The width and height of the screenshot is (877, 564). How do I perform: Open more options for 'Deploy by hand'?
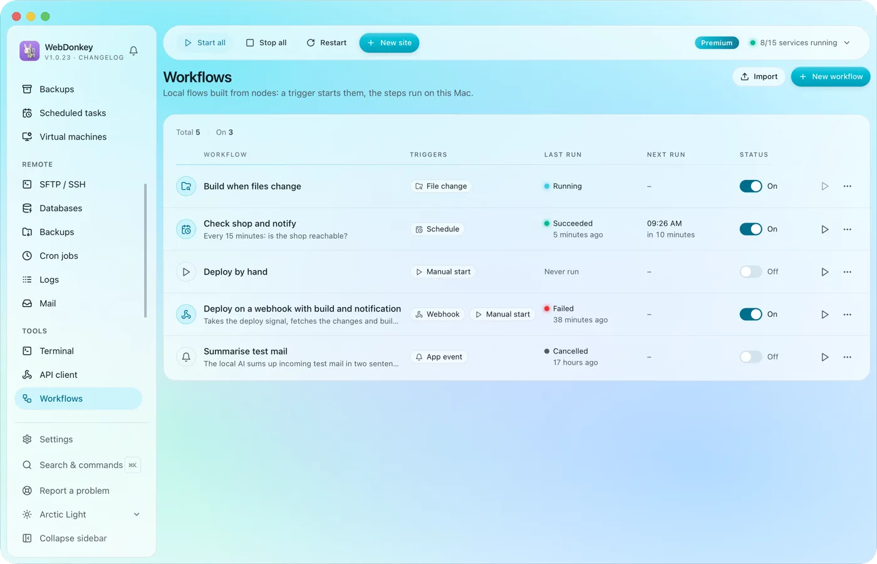pos(848,272)
